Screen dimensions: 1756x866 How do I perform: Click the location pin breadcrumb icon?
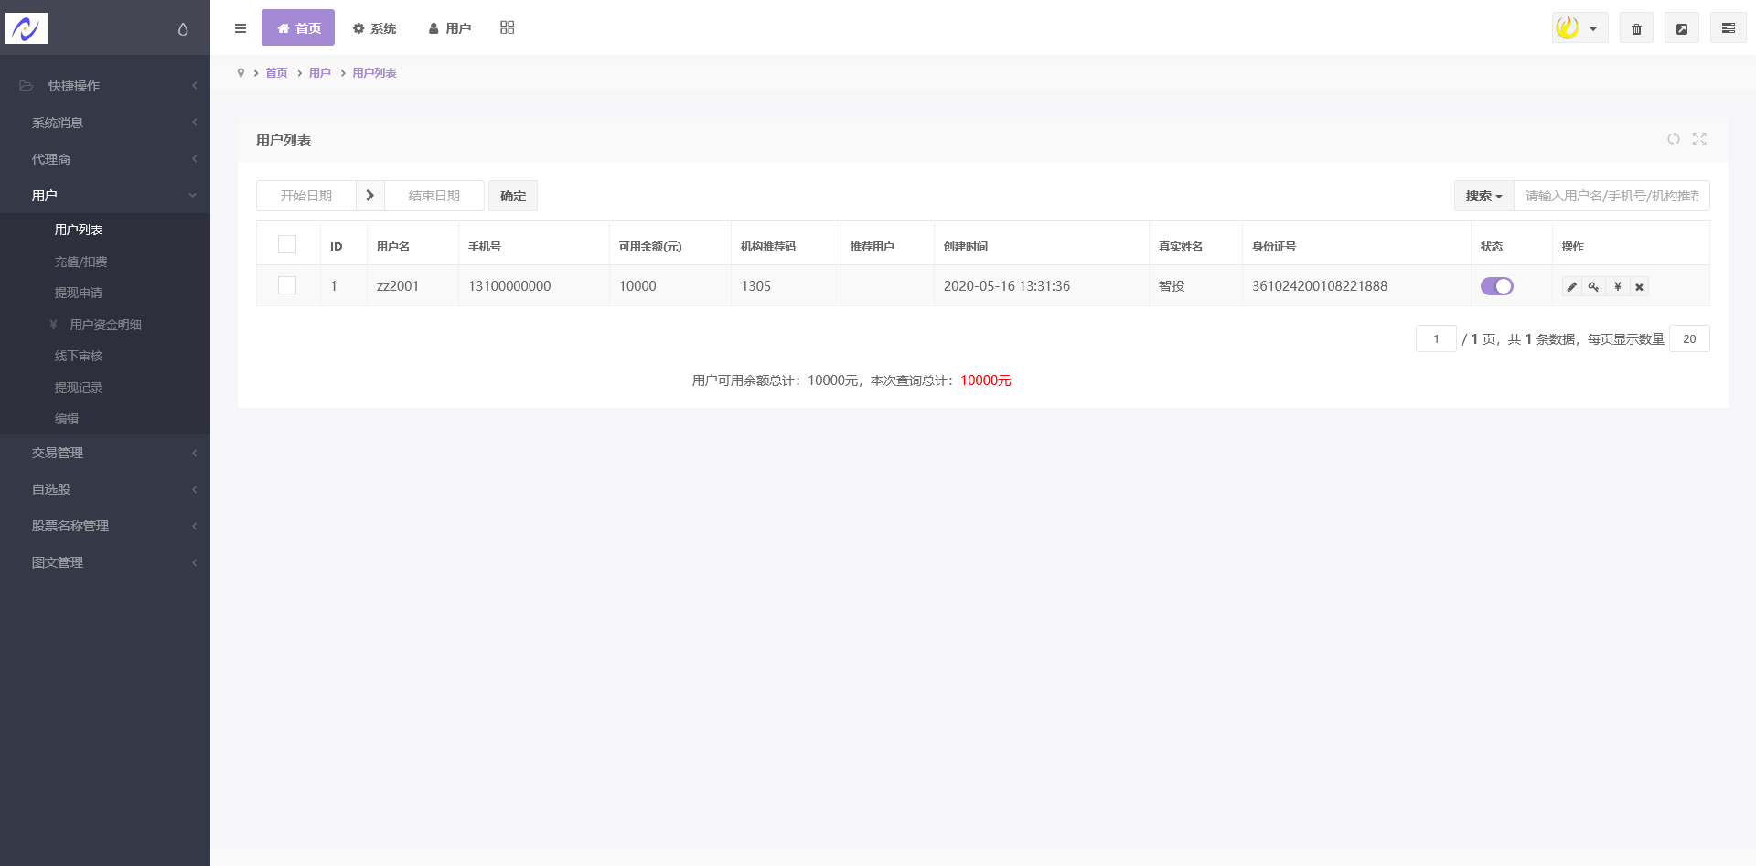[x=241, y=73]
